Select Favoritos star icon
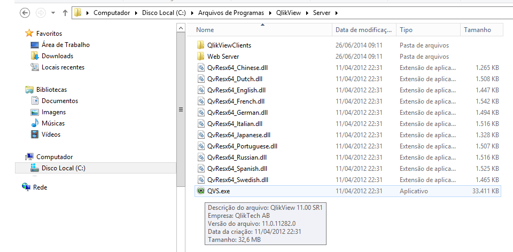This screenshot has height=252, width=513. coord(29,33)
